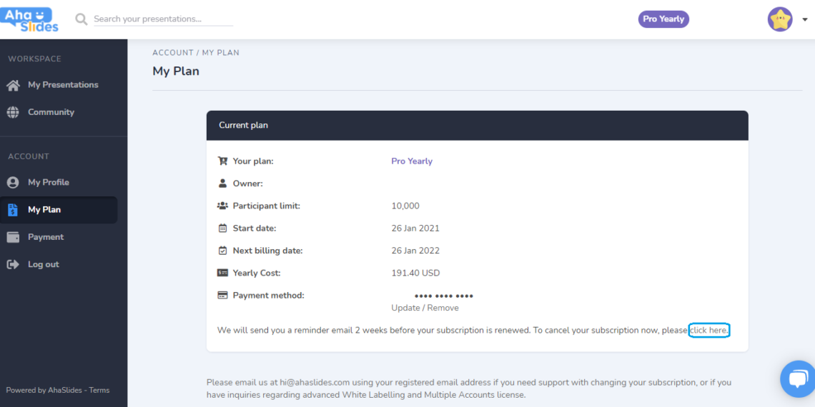
Task: Select the 26 Jan 2021 start date
Action: (415, 228)
